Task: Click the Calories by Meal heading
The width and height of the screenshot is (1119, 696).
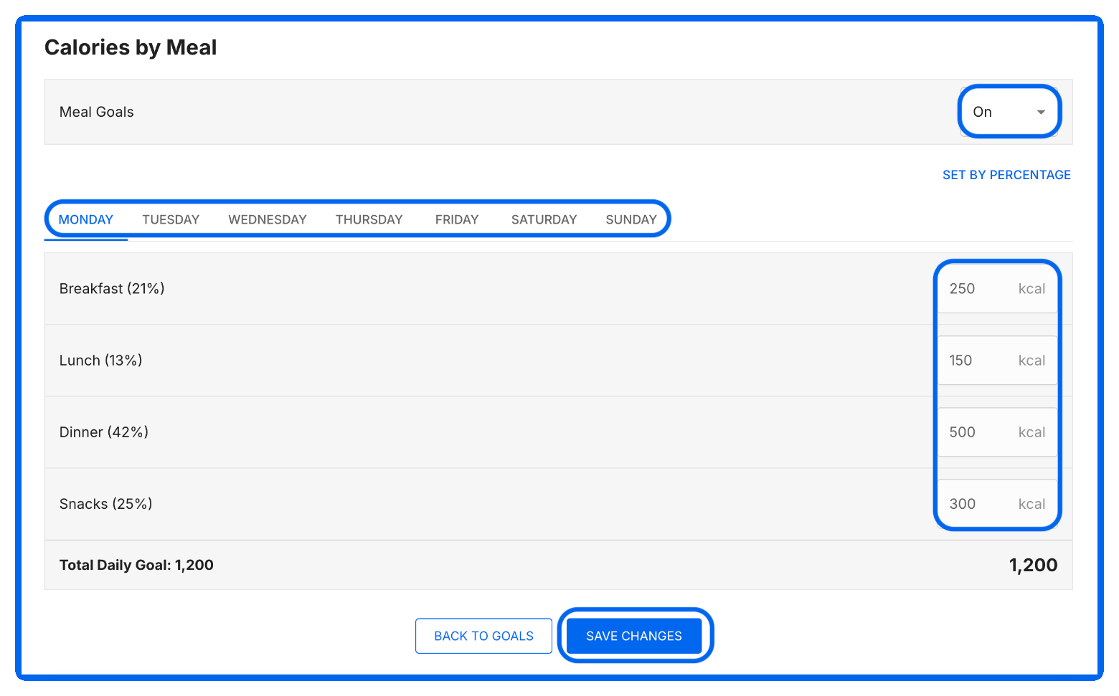Action: click(x=131, y=47)
